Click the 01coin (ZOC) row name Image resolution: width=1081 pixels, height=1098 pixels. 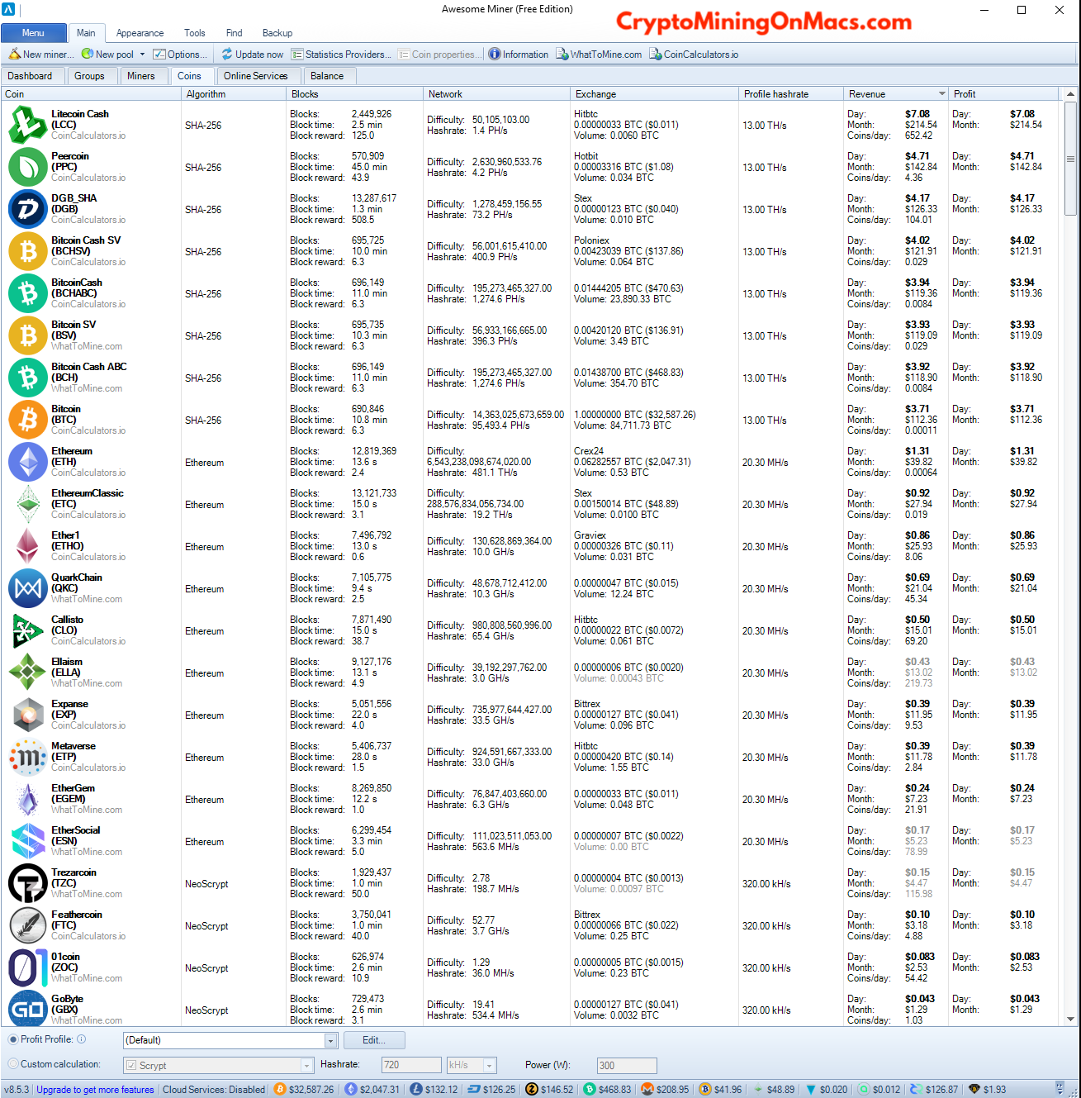coord(65,962)
